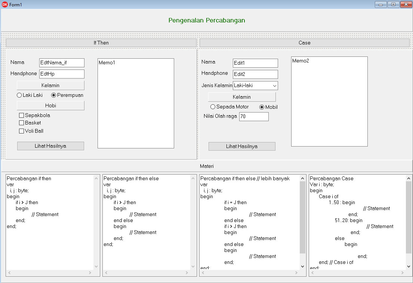Click vertical scrollbar thumb of if then else lebih banyak memo
The width and height of the screenshot is (413, 283).
[x=302, y=218]
